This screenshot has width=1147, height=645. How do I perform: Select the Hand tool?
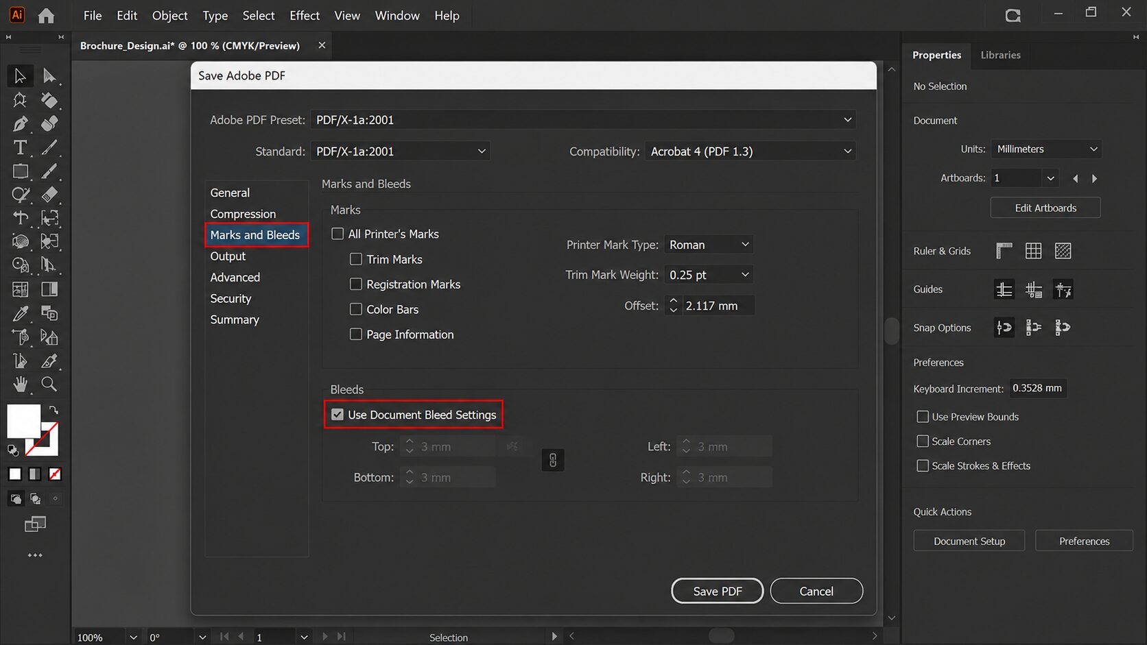point(20,385)
